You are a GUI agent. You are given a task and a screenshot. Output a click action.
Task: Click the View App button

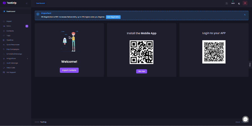coord(142,71)
